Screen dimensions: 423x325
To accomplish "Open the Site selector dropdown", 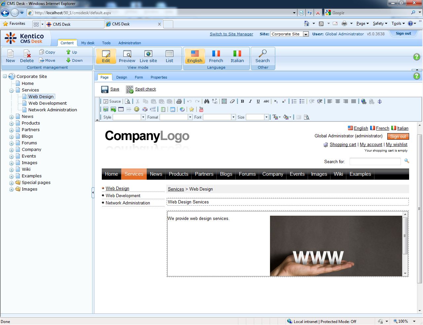I will 306,34.
